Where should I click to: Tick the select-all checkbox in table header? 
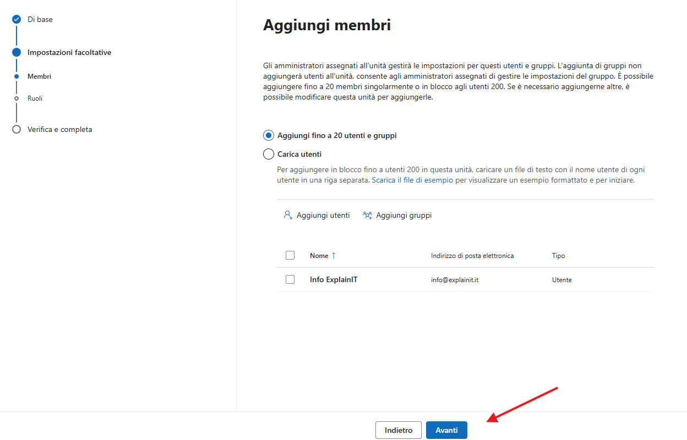coord(290,255)
